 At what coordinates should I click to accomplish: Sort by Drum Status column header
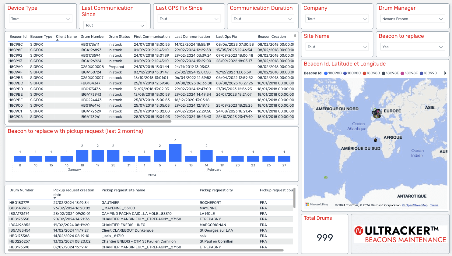pyautogui.click(x=119, y=37)
